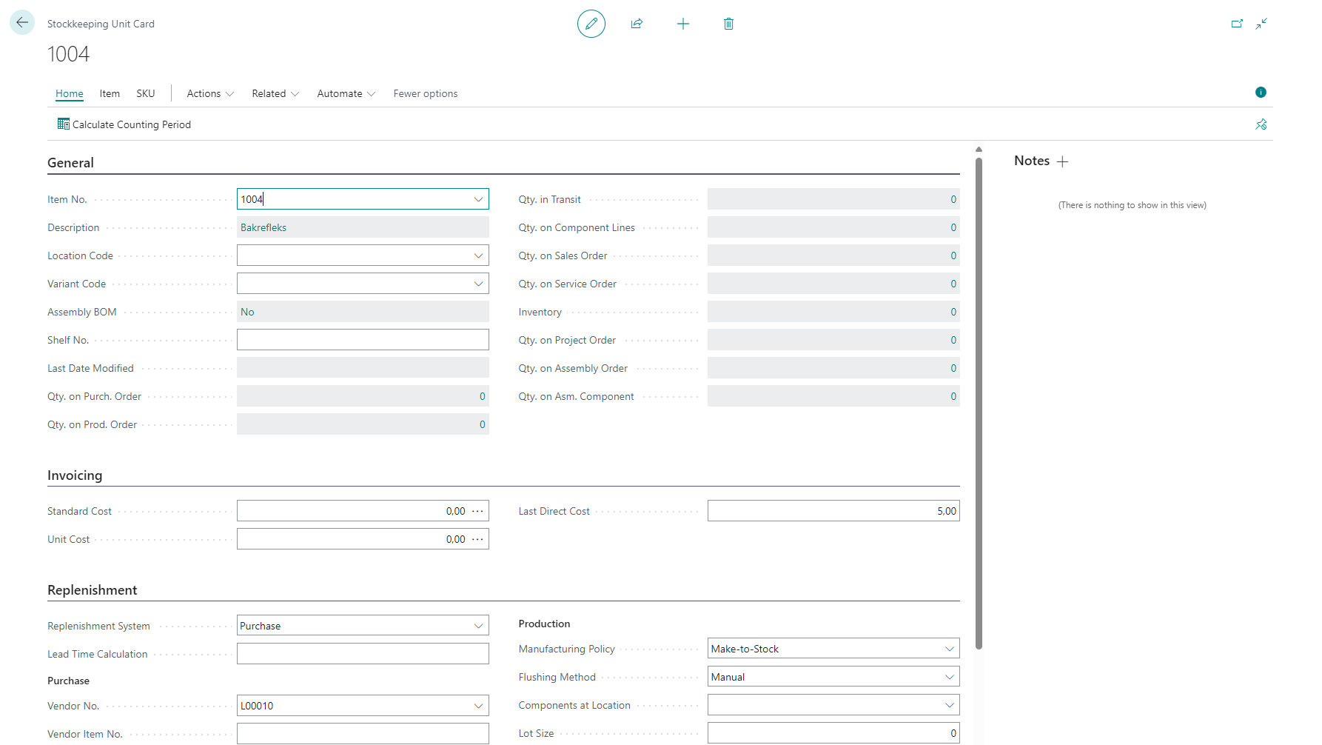Click the plus icon to create new

[682, 24]
